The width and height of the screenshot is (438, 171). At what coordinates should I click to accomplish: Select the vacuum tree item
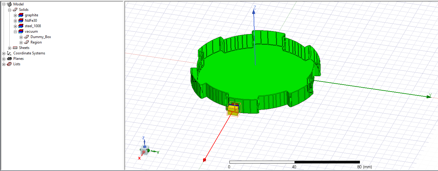click(x=31, y=31)
